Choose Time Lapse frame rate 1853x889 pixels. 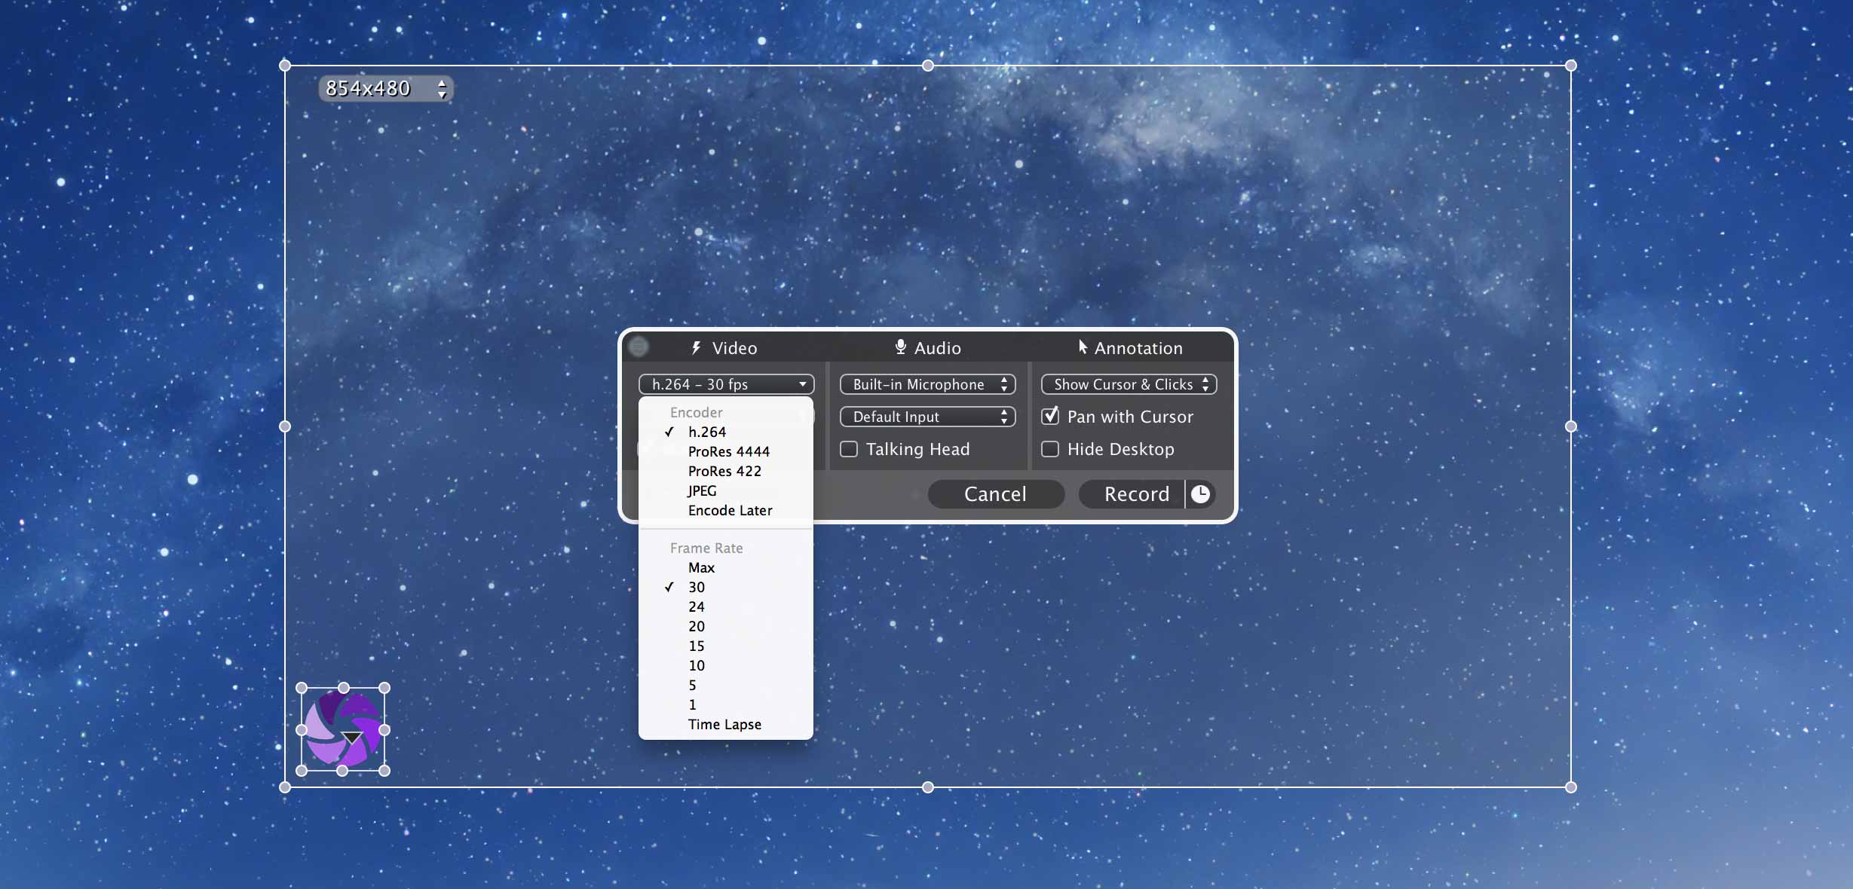point(726,724)
